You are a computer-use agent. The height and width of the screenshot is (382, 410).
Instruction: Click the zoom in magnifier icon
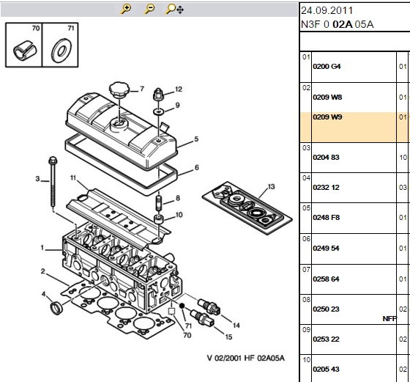pos(125,9)
